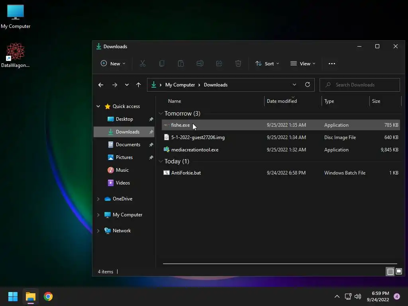Image resolution: width=408 pixels, height=306 pixels.
Task: Click the volume speaker tray icon
Action: pyautogui.click(x=358, y=296)
